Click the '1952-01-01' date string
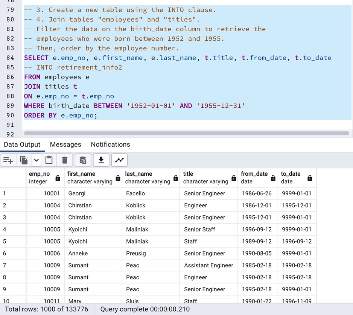This screenshot has width=353, height=315. pyautogui.click(x=151, y=106)
